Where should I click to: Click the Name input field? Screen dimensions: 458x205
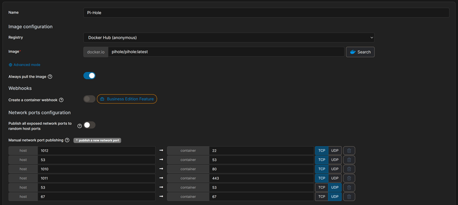[x=266, y=13]
